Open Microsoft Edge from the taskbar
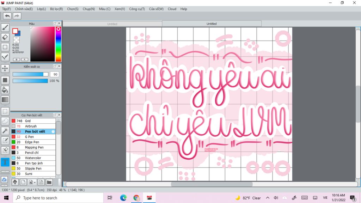The image size is (361, 203). pyautogui.click(x=123, y=198)
